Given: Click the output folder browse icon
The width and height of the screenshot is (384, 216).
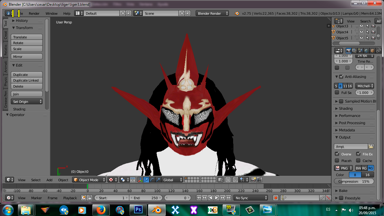Looking at the screenshot, I should click(x=371, y=146).
